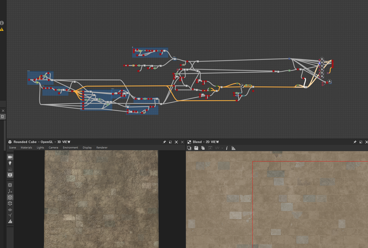This screenshot has width=368, height=248.
Task: Pin the 3D View panel
Action: point(164,142)
